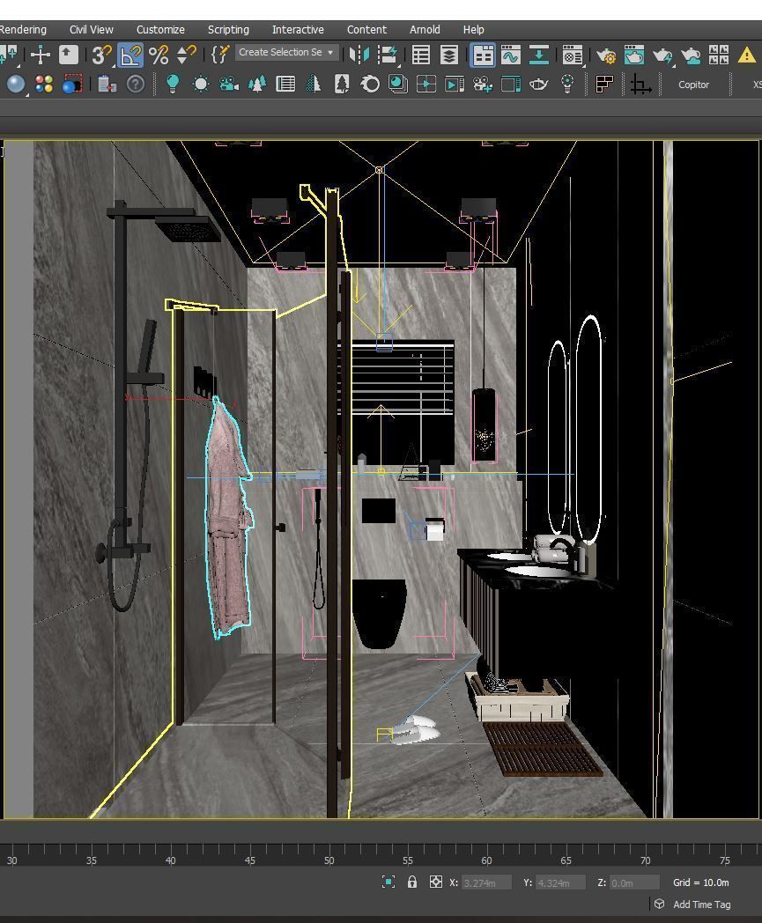Click Add Time Tag

tap(701, 905)
